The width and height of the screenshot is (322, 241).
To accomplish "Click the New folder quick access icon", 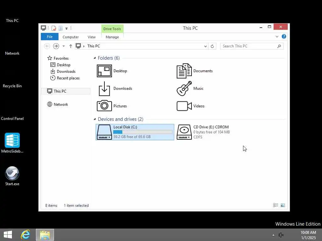I will [x=61, y=28].
